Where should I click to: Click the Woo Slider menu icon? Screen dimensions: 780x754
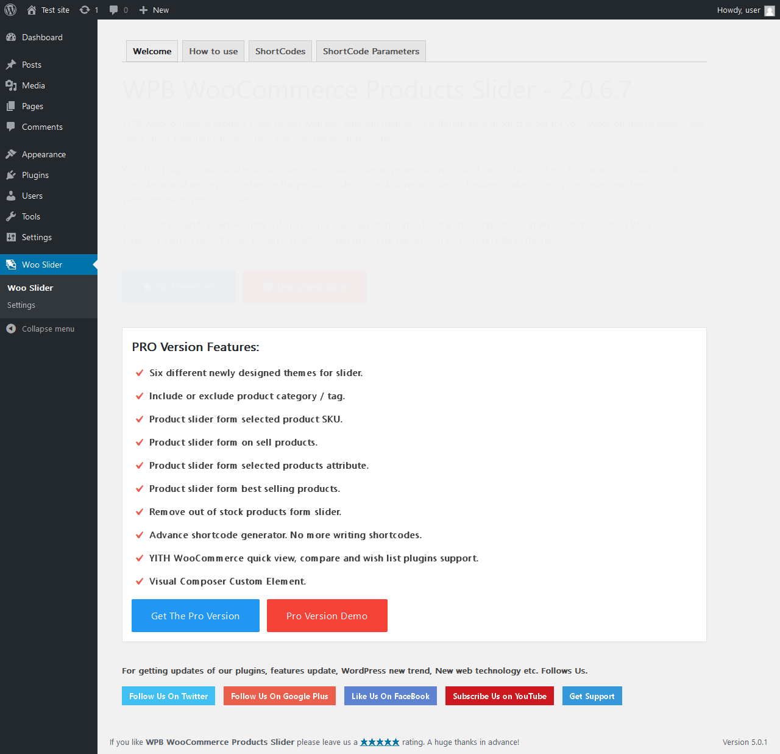coord(11,265)
